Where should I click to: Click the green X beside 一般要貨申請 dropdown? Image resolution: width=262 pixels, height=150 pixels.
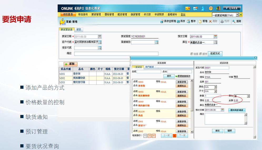[x=241, y=15]
